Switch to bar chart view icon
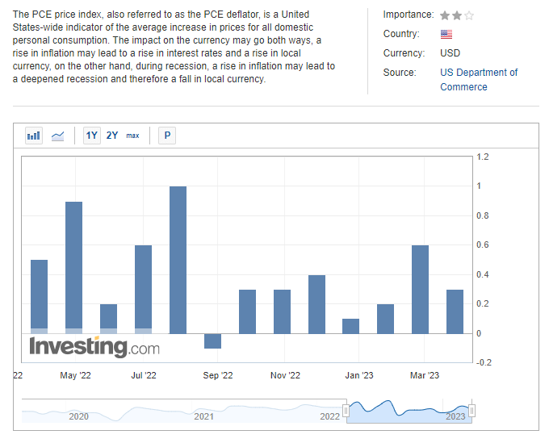Viewport: 549px width, 443px height. click(33, 136)
